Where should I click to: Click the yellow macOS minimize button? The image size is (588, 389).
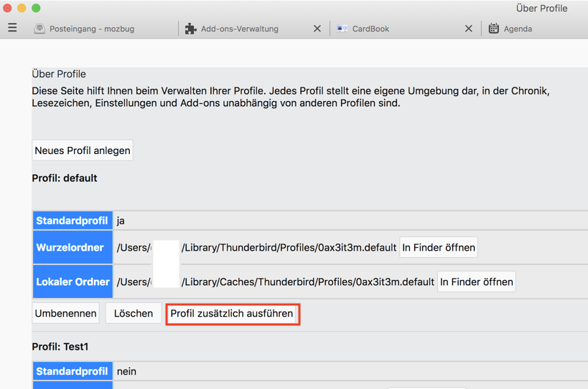click(22, 8)
